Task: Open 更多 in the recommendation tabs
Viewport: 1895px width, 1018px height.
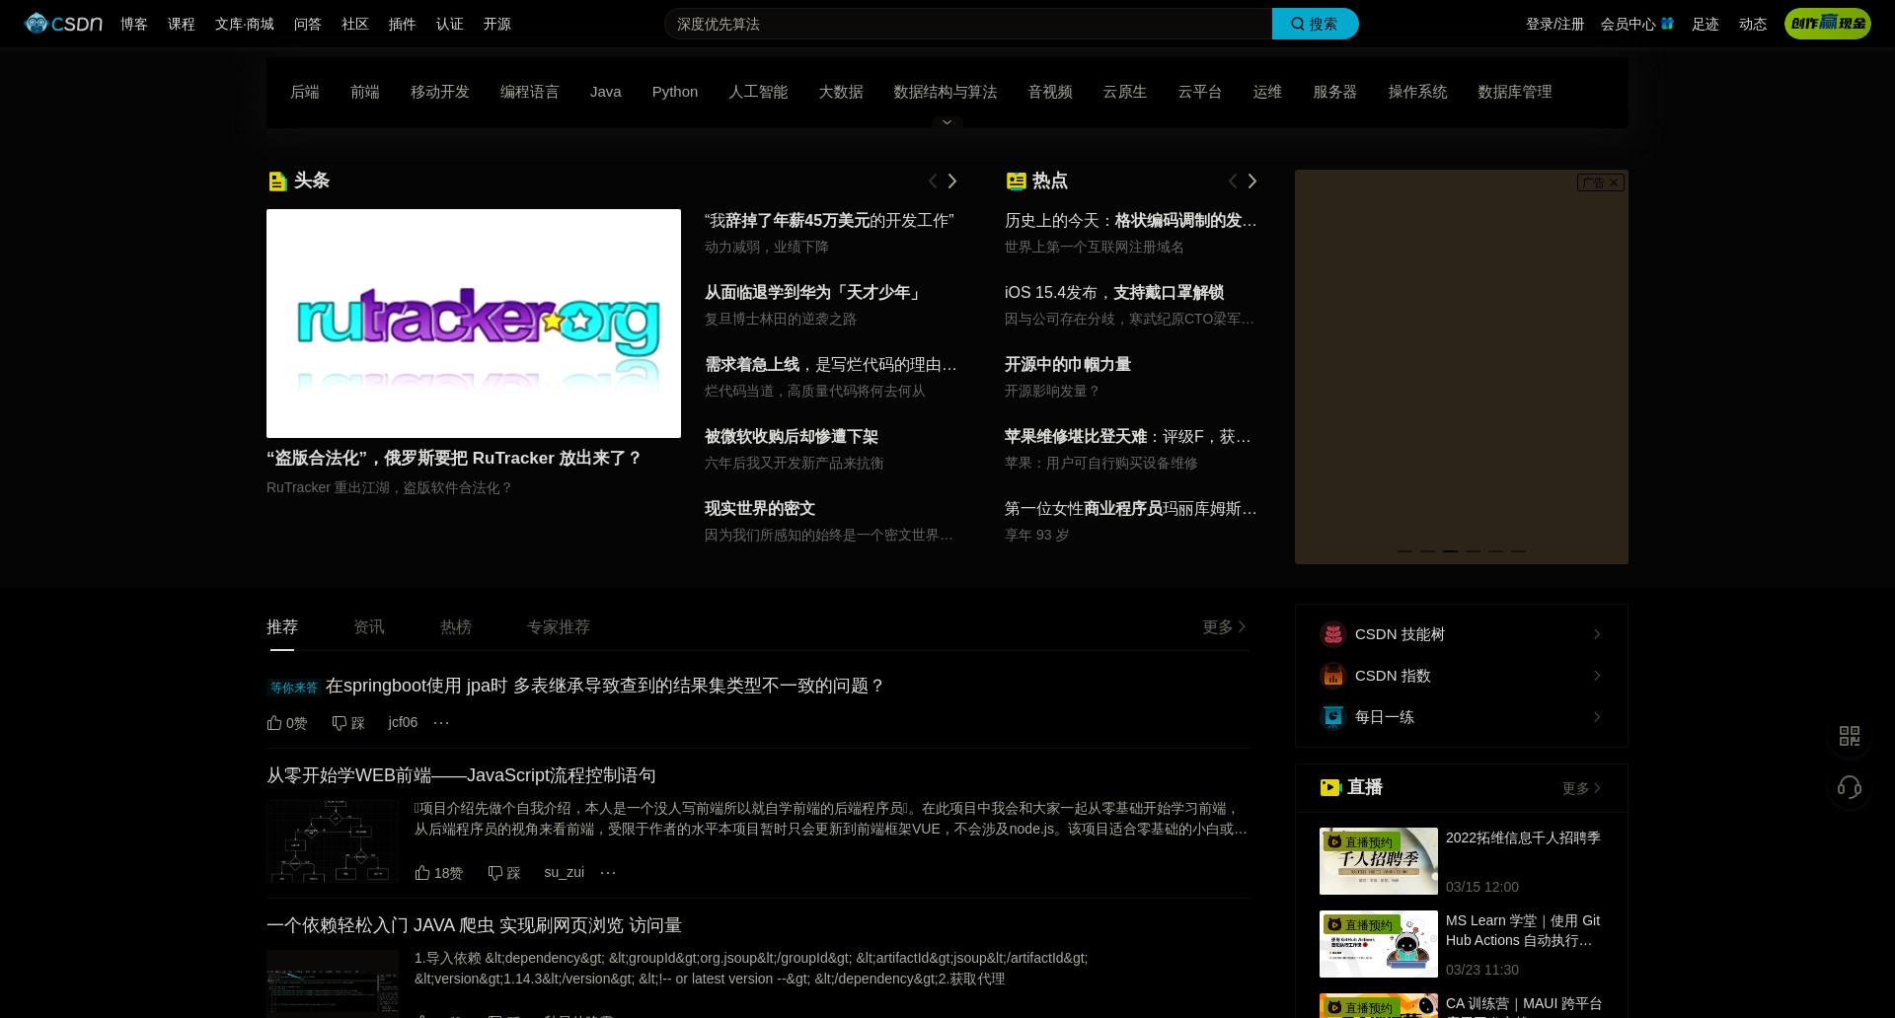Action: tap(1225, 626)
